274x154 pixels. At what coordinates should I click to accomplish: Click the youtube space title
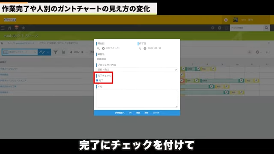[x=21, y=36]
